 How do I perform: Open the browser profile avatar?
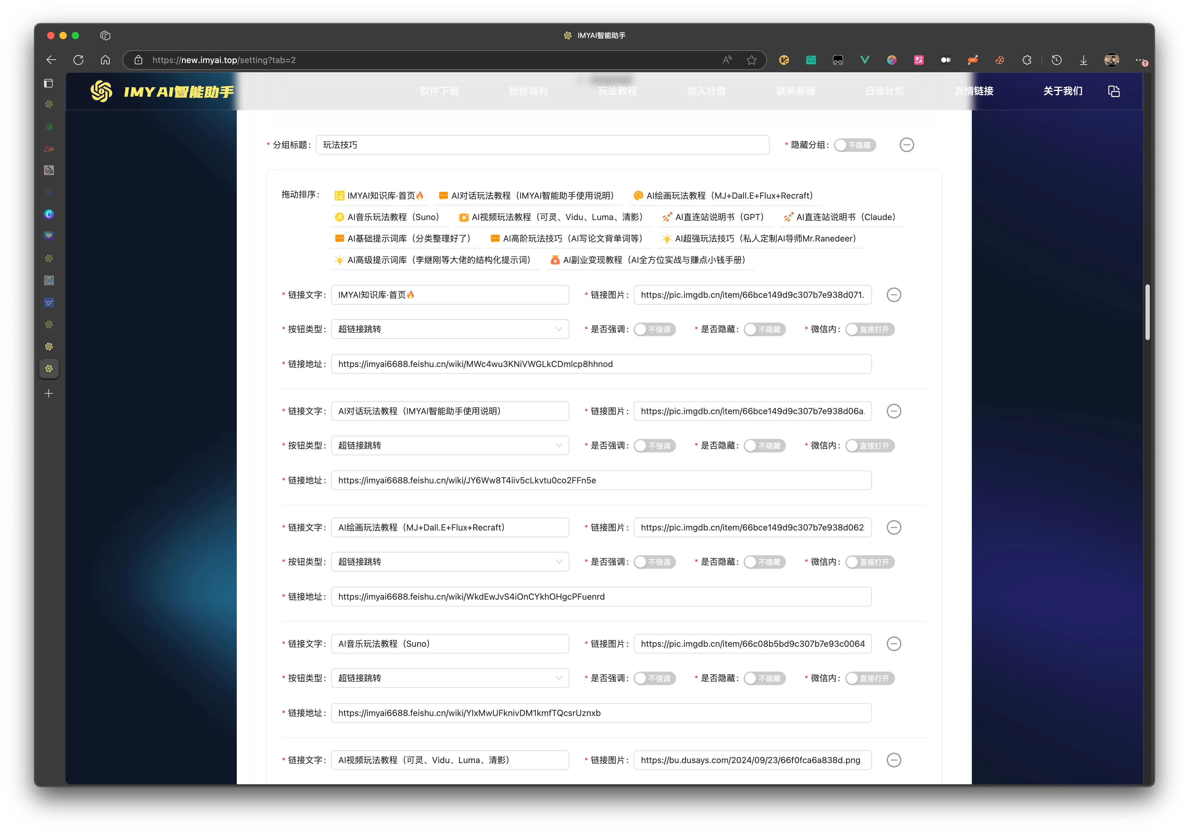click(x=1111, y=60)
